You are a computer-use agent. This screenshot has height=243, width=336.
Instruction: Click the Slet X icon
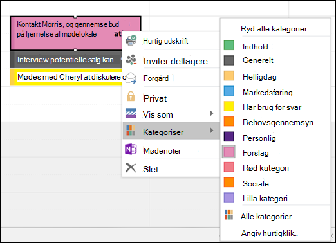click(131, 168)
